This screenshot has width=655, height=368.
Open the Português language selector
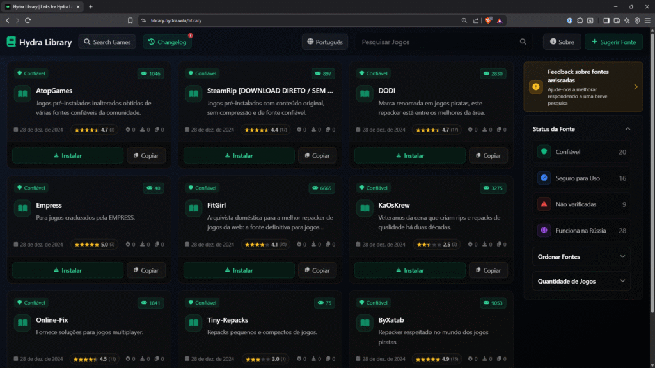[x=325, y=42]
